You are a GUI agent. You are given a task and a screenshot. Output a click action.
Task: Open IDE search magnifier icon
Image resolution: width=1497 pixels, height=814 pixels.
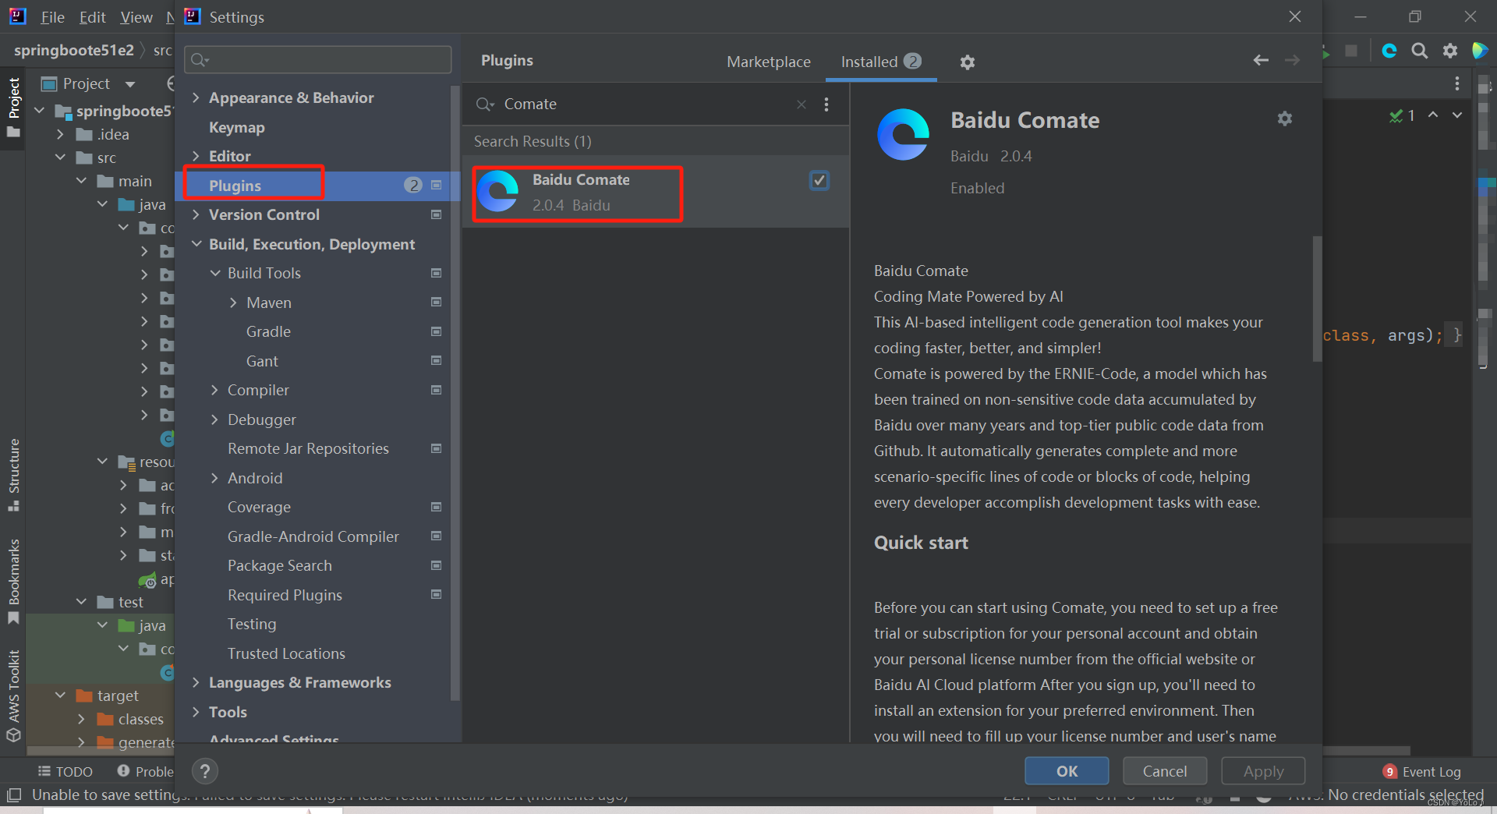1420,51
